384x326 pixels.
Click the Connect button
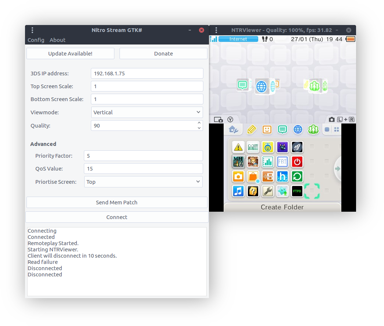[x=117, y=217]
